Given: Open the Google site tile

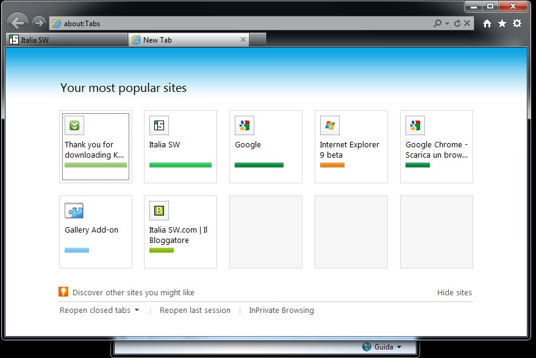Looking at the screenshot, I should coord(266,147).
